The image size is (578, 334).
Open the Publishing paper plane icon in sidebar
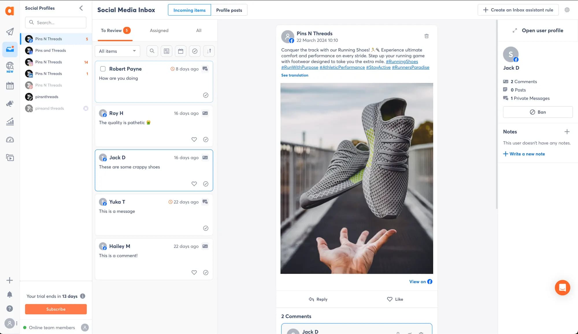coord(10,32)
